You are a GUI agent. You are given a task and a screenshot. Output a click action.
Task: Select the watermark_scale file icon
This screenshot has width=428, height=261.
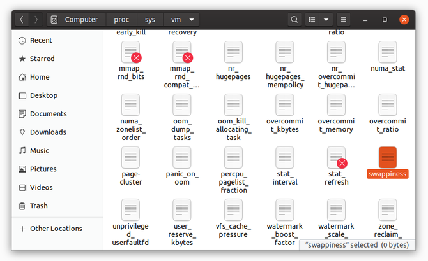click(336, 209)
